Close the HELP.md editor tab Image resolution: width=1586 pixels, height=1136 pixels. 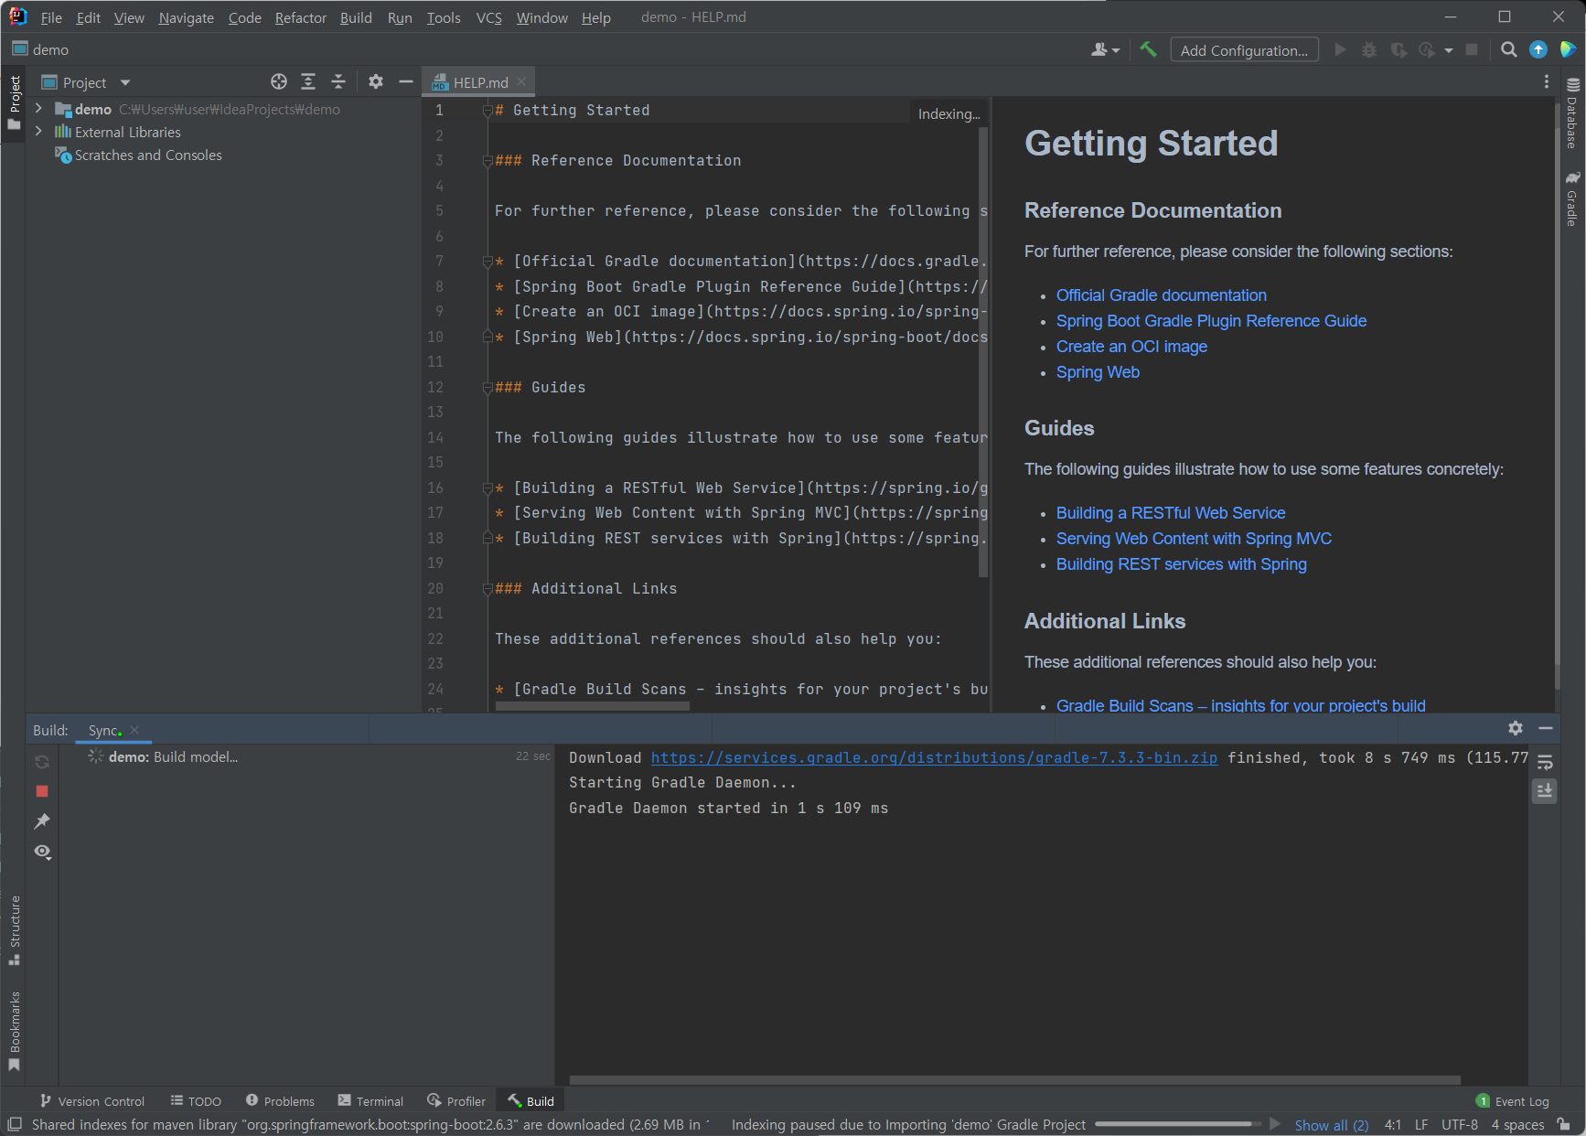521,81
